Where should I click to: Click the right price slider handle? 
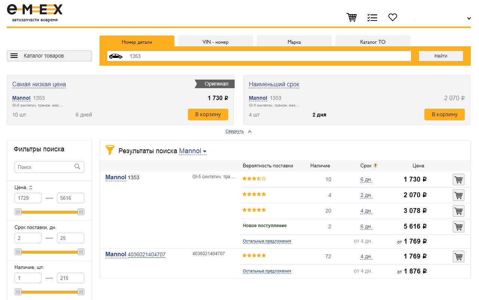click(81, 212)
